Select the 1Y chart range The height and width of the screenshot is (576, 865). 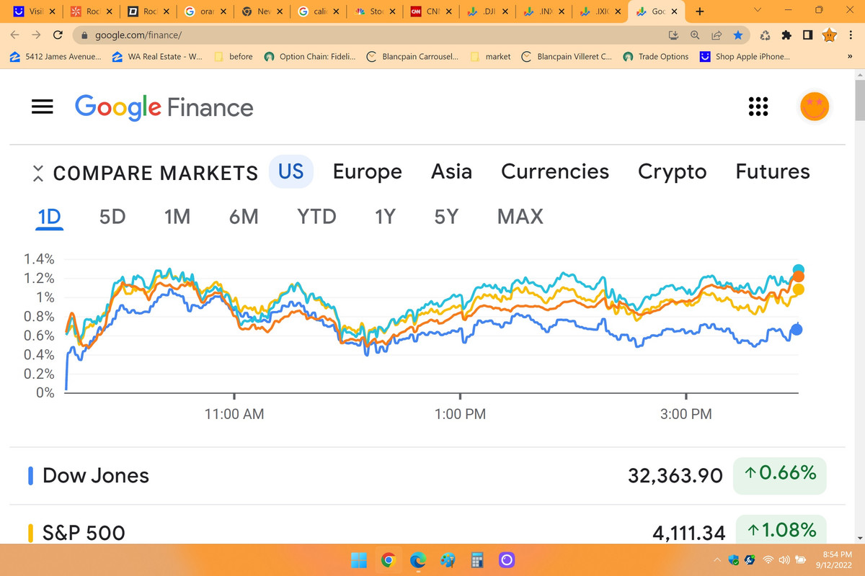pos(385,216)
